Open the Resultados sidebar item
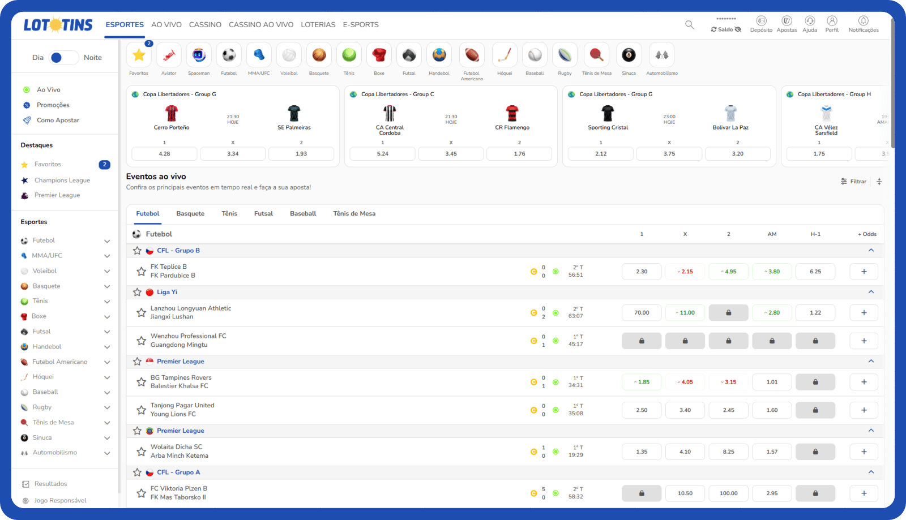 (50, 484)
